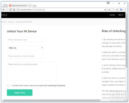Click the Apply Now button
Screen dimensions: 129x103
pos(20,93)
